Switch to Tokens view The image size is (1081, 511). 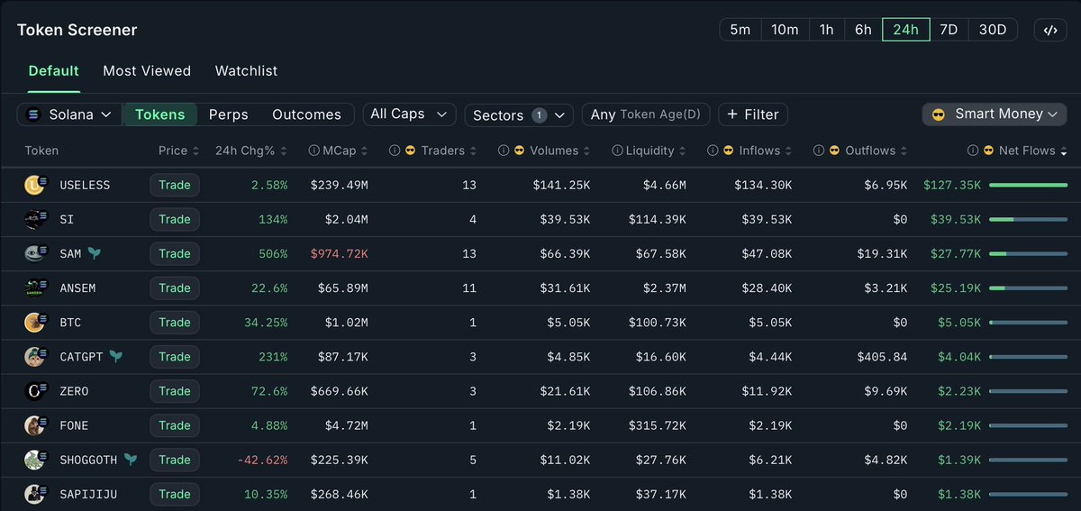[x=159, y=114]
